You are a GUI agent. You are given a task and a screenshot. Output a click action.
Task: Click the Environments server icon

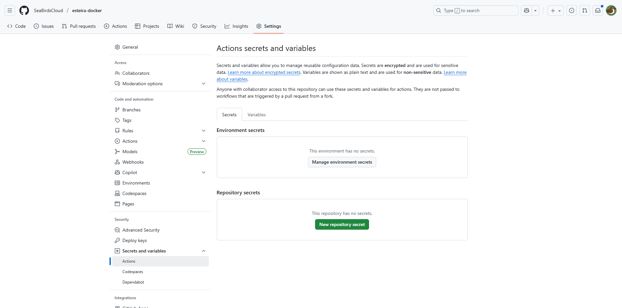[117, 183]
